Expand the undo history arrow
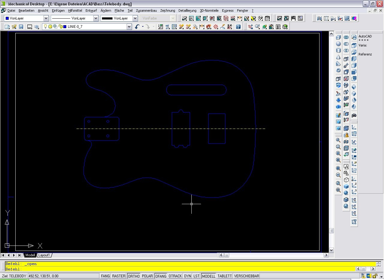The height and width of the screenshot is (280, 384). pos(142,27)
